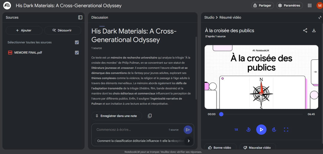Change playback speed from 1X
The width and height of the screenshot is (323, 154).
(236, 130)
